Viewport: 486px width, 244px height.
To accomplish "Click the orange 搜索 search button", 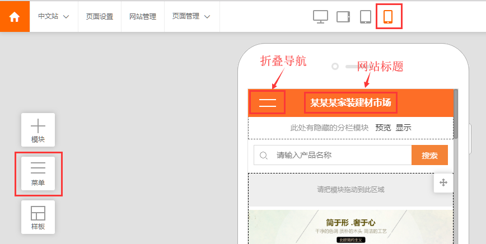I will (429, 155).
